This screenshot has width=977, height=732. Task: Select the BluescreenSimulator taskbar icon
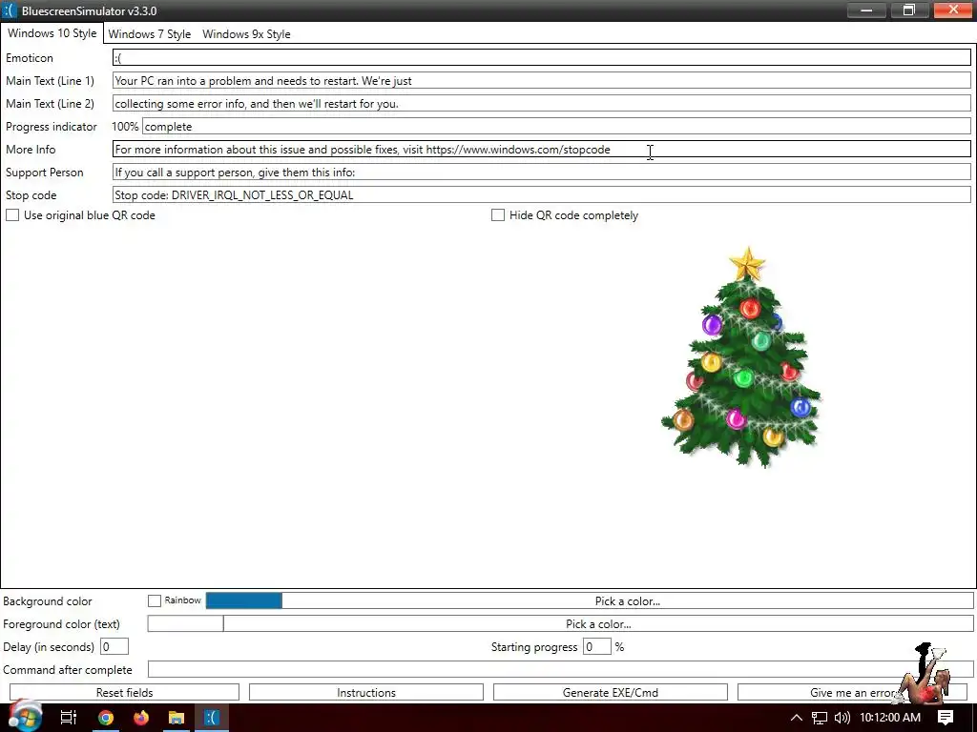[212, 718]
